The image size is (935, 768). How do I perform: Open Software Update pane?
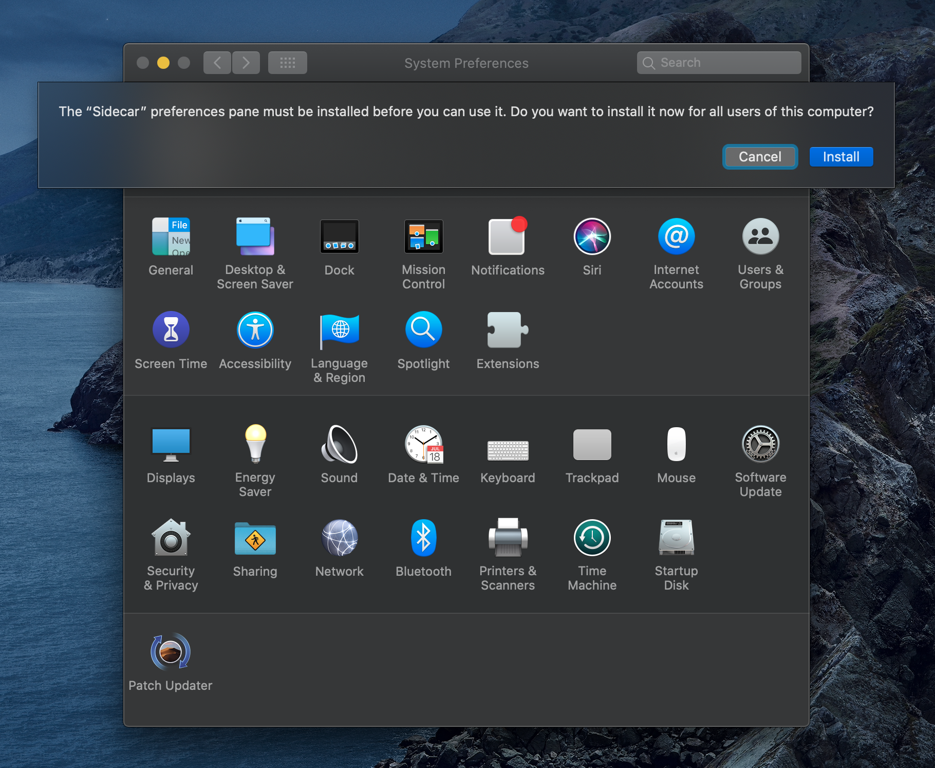(x=760, y=445)
